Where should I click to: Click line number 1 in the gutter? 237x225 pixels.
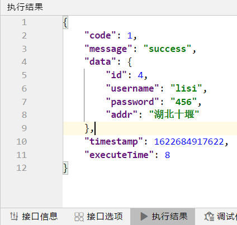click(x=24, y=22)
